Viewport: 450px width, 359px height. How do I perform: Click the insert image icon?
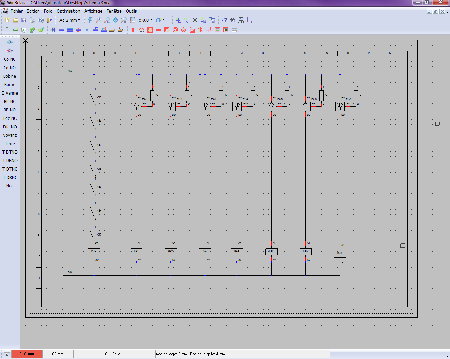(x=217, y=30)
